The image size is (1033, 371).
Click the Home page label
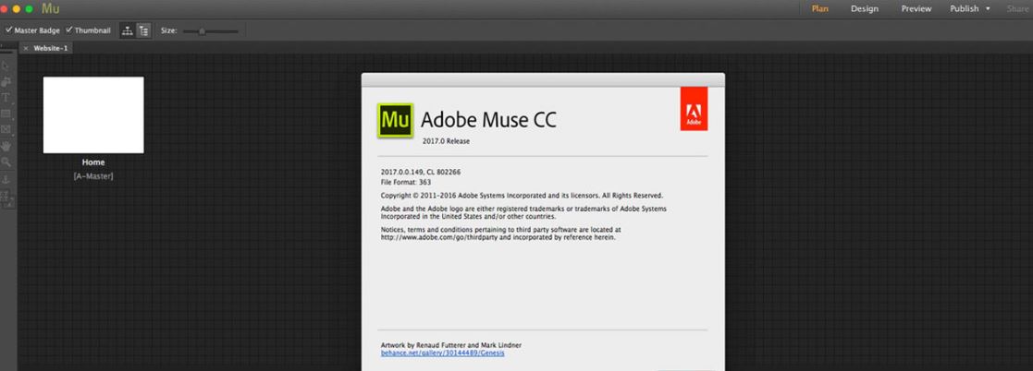pyautogui.click(x=93, y=162)
